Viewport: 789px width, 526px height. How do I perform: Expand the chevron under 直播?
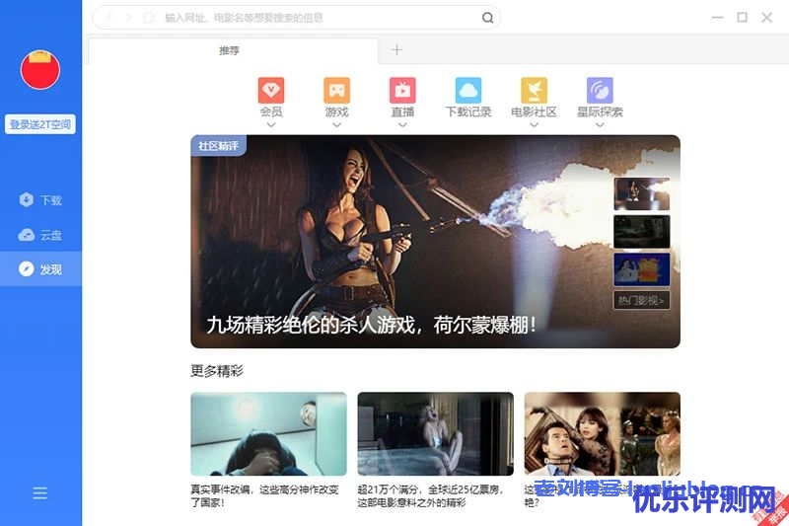[x=402, y=124]
